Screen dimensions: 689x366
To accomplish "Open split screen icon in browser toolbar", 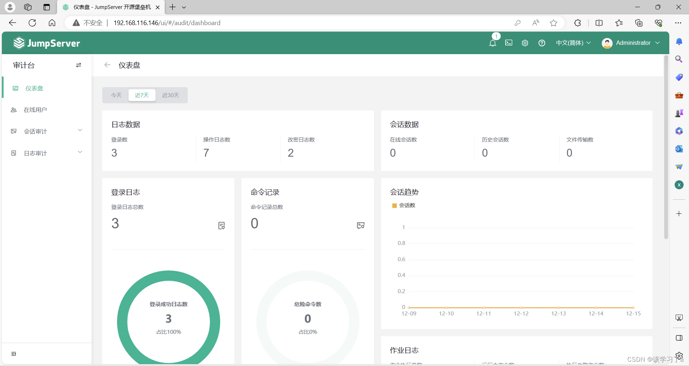I will pyautogui.click(x=599, y=23).
